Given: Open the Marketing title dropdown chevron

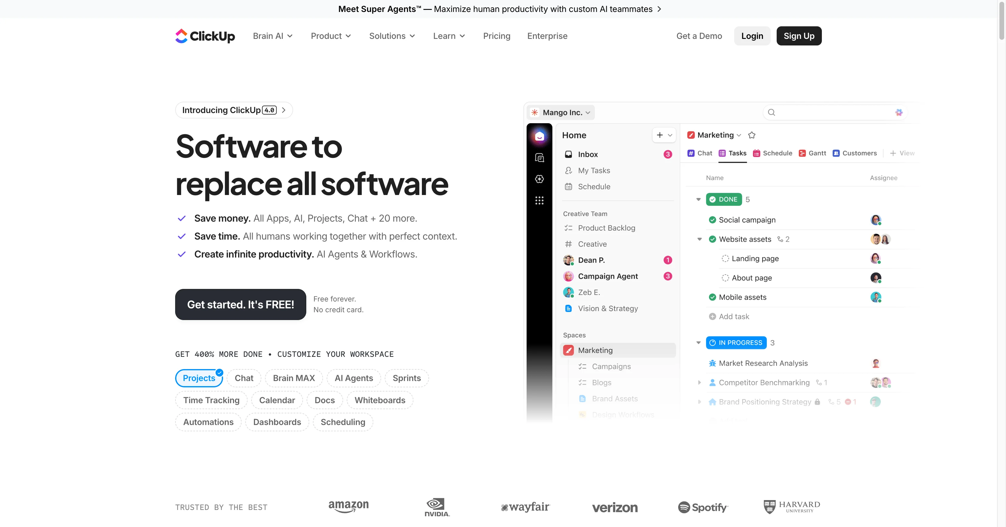Looking at the screenshot, I should (739, 135).
